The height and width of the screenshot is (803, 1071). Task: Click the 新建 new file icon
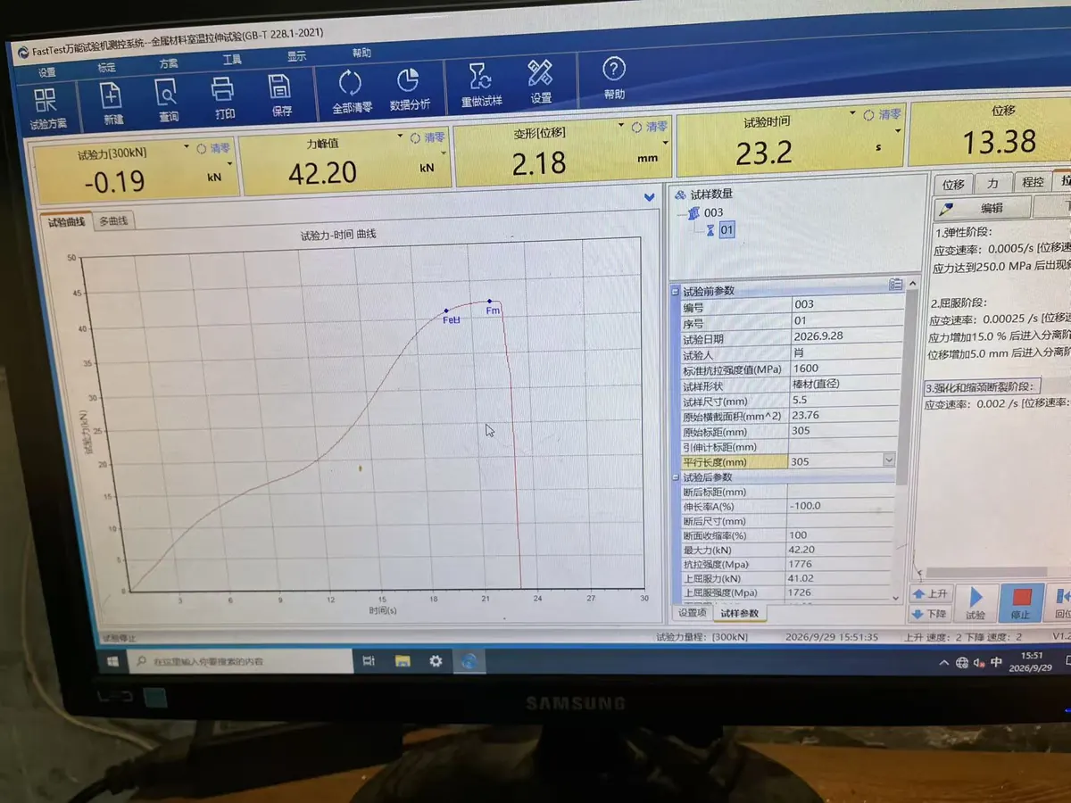pyautogui.click(x=112, y=102)
